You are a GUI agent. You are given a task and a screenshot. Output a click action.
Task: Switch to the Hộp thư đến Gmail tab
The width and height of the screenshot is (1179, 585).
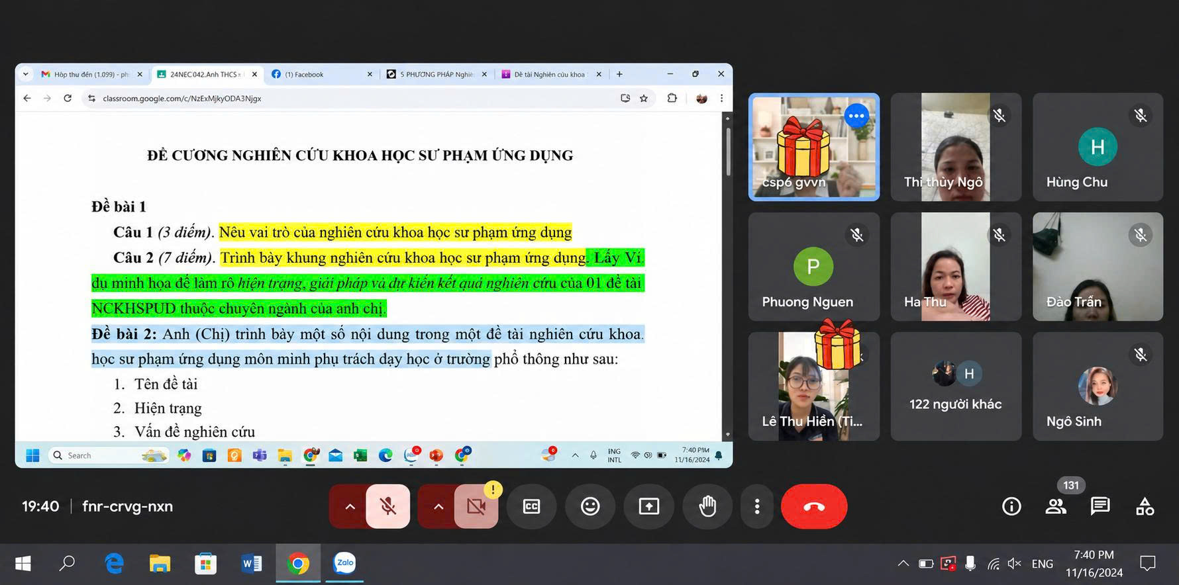coord(93,74)
